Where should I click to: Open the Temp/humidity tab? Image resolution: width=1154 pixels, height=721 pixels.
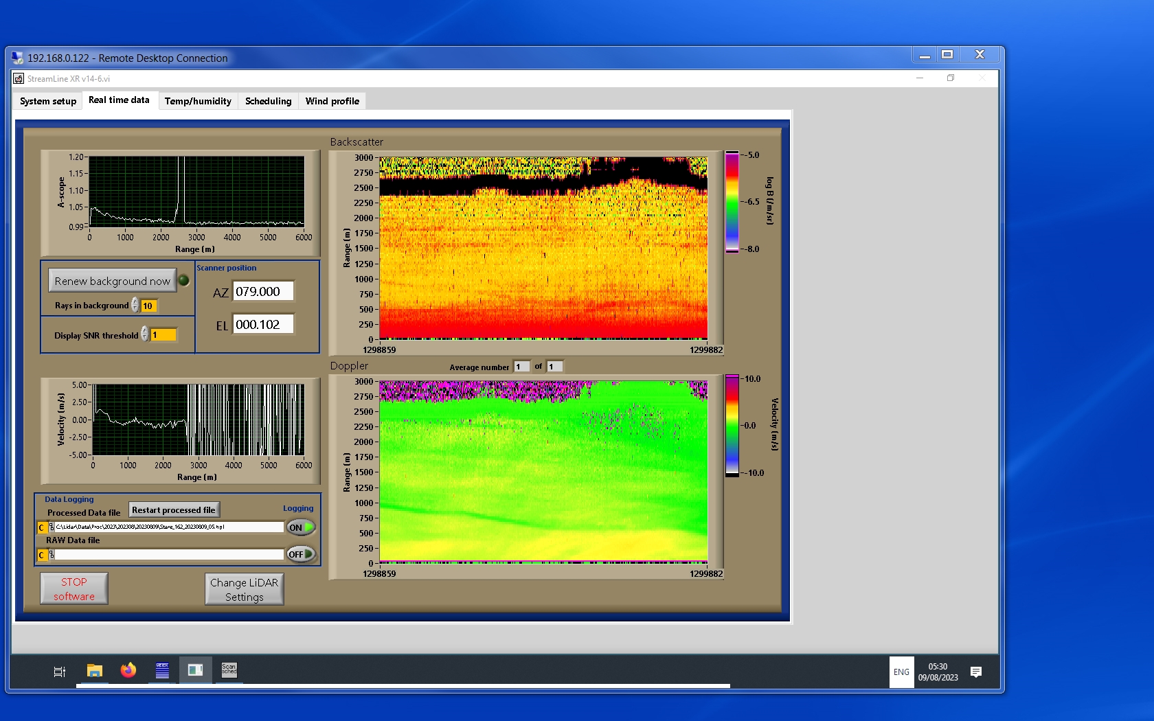pyautogui.click(x=198, y=101)
